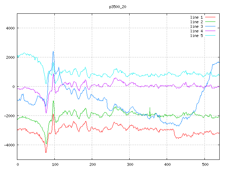Select the 'line 2' legend label
The height and width of the screenshot is (169, 226).
tap(196, 22)
